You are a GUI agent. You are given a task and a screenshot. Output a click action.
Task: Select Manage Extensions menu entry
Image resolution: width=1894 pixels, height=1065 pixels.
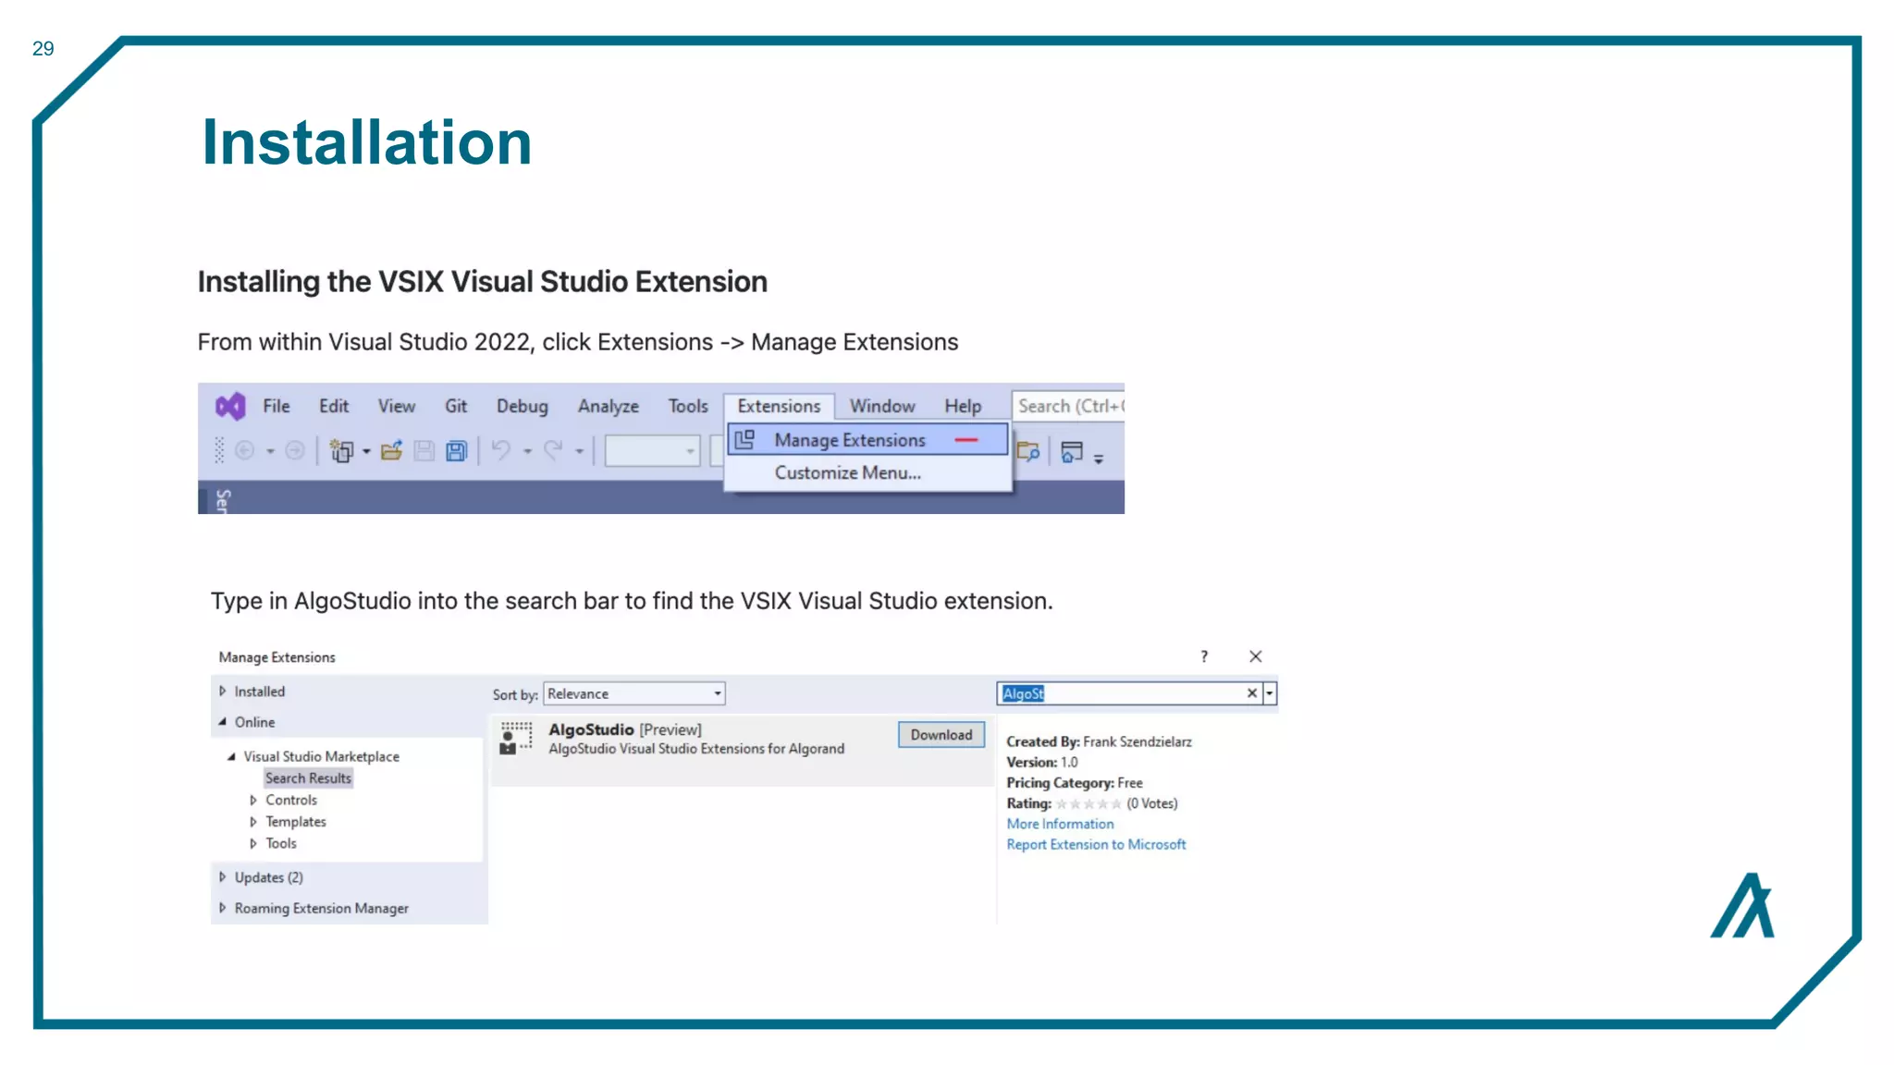pos(849,440)
